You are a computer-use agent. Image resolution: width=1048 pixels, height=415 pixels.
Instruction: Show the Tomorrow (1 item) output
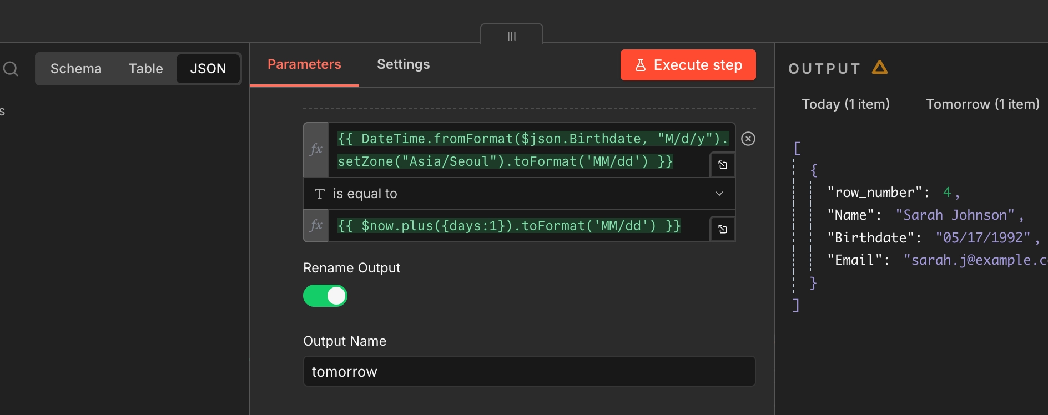tap(983, 104)
